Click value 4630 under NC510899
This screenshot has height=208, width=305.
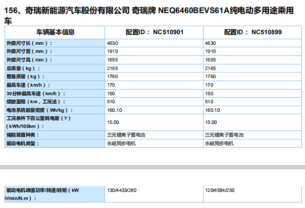click(211, 43)
